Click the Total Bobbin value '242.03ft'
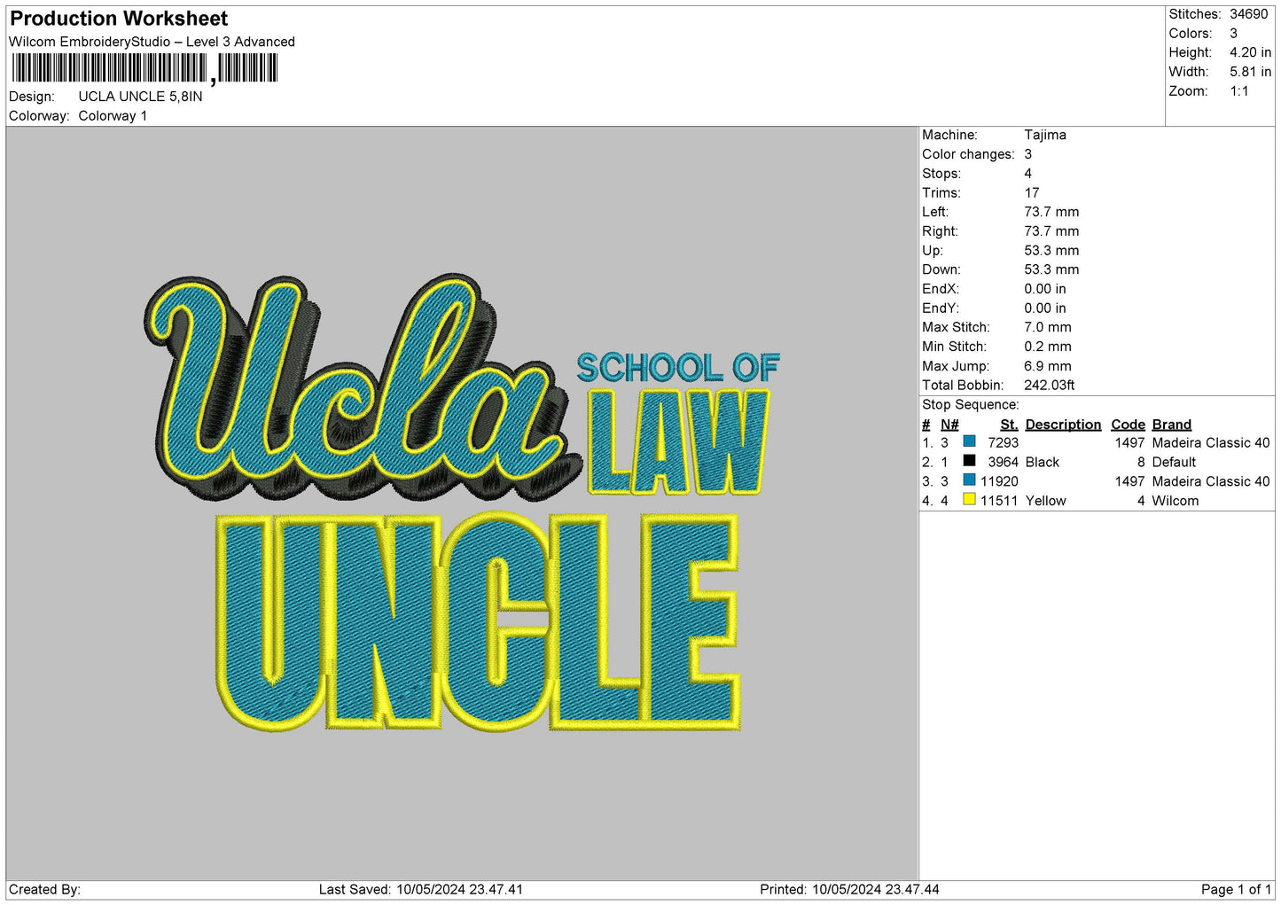This screenshot has height=905, width=1281. click(x=1050, y=386)
